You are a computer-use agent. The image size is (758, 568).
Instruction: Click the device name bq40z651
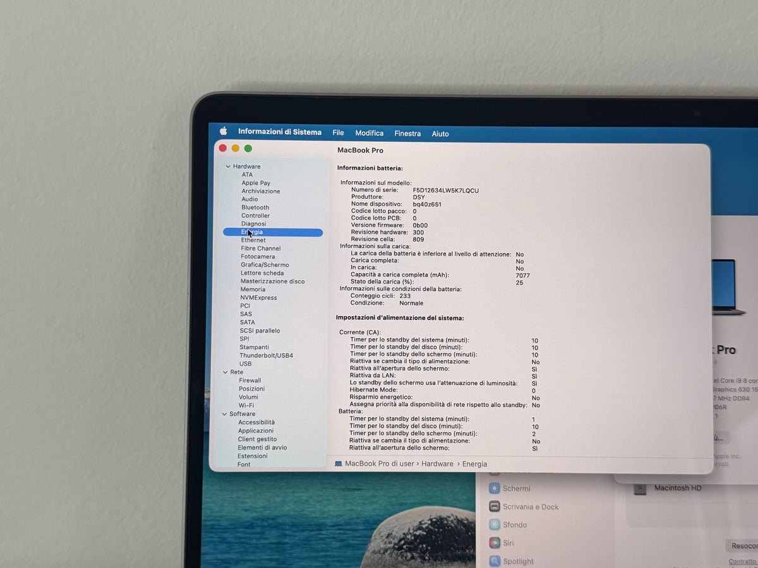pyautogui.click(x=427, y=204)
